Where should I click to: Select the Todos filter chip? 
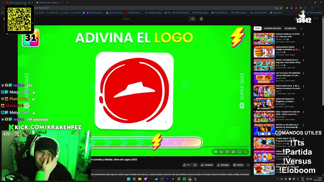pos(257,28)
